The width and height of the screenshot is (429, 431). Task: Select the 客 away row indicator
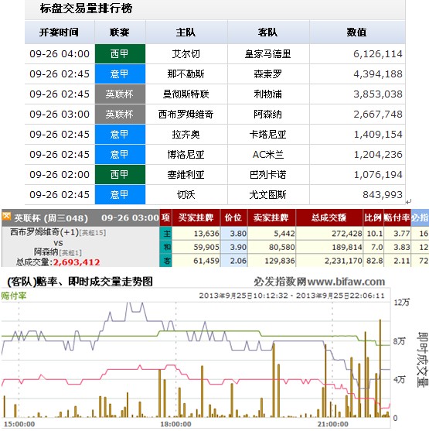coord(167,261)
